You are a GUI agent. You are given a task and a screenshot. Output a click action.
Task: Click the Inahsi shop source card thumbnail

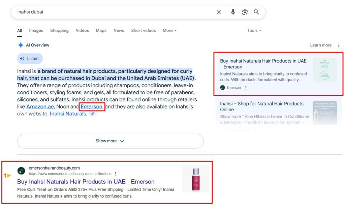[325, 113]
